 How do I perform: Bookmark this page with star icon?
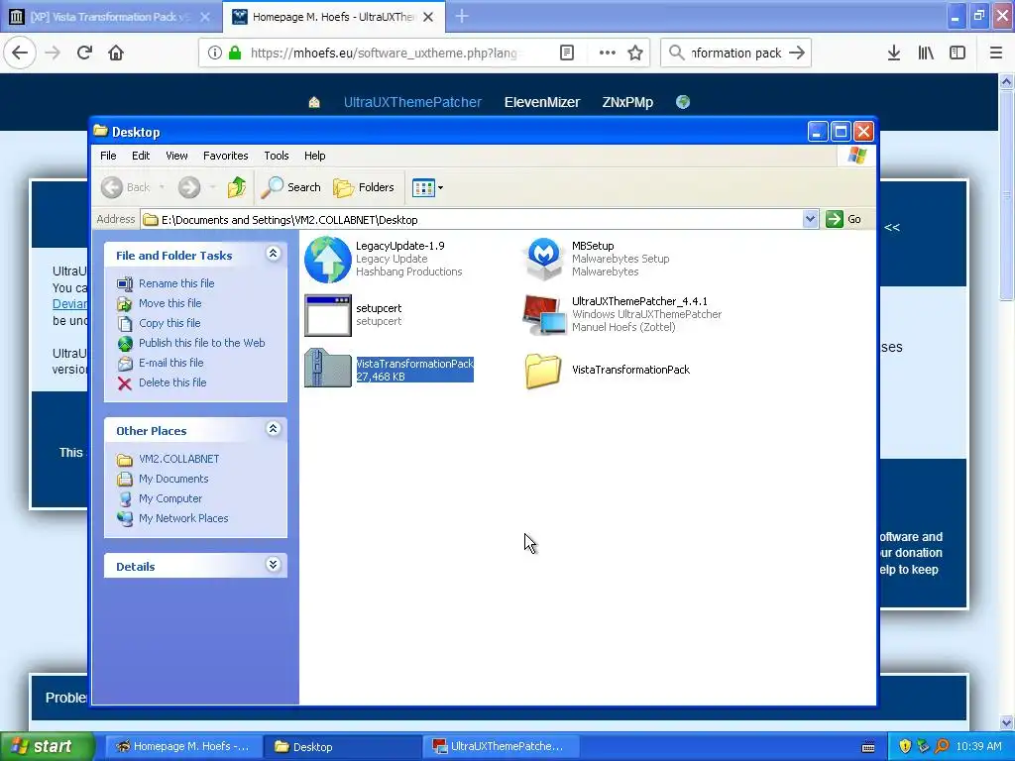coord(635,53)
